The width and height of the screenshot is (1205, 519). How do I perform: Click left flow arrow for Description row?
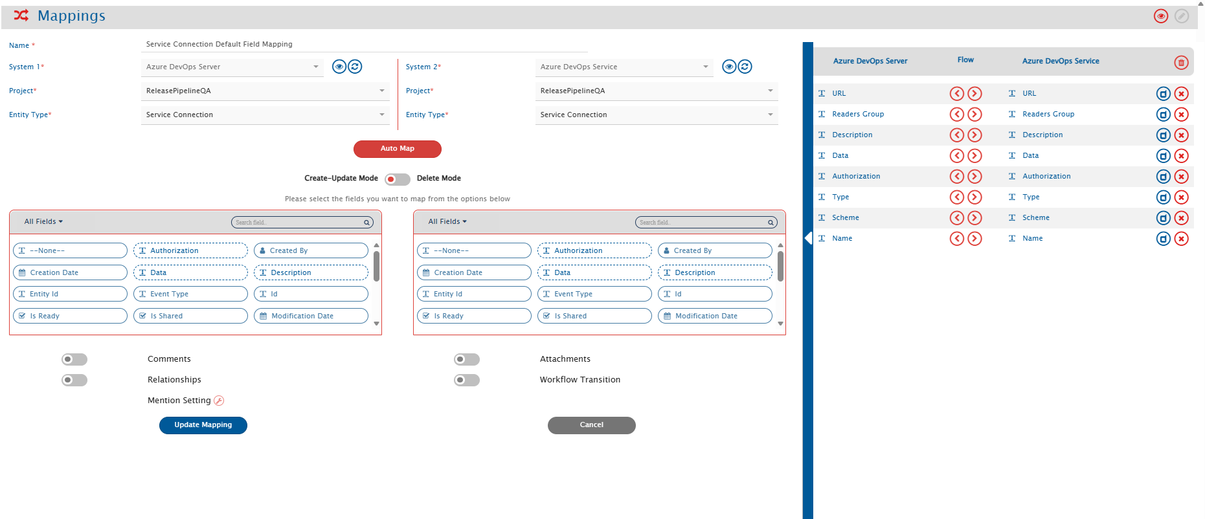(956, 135)
